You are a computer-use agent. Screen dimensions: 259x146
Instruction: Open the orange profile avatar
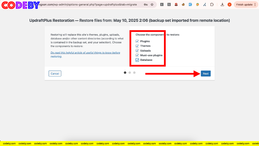click(x=229, y=5)
